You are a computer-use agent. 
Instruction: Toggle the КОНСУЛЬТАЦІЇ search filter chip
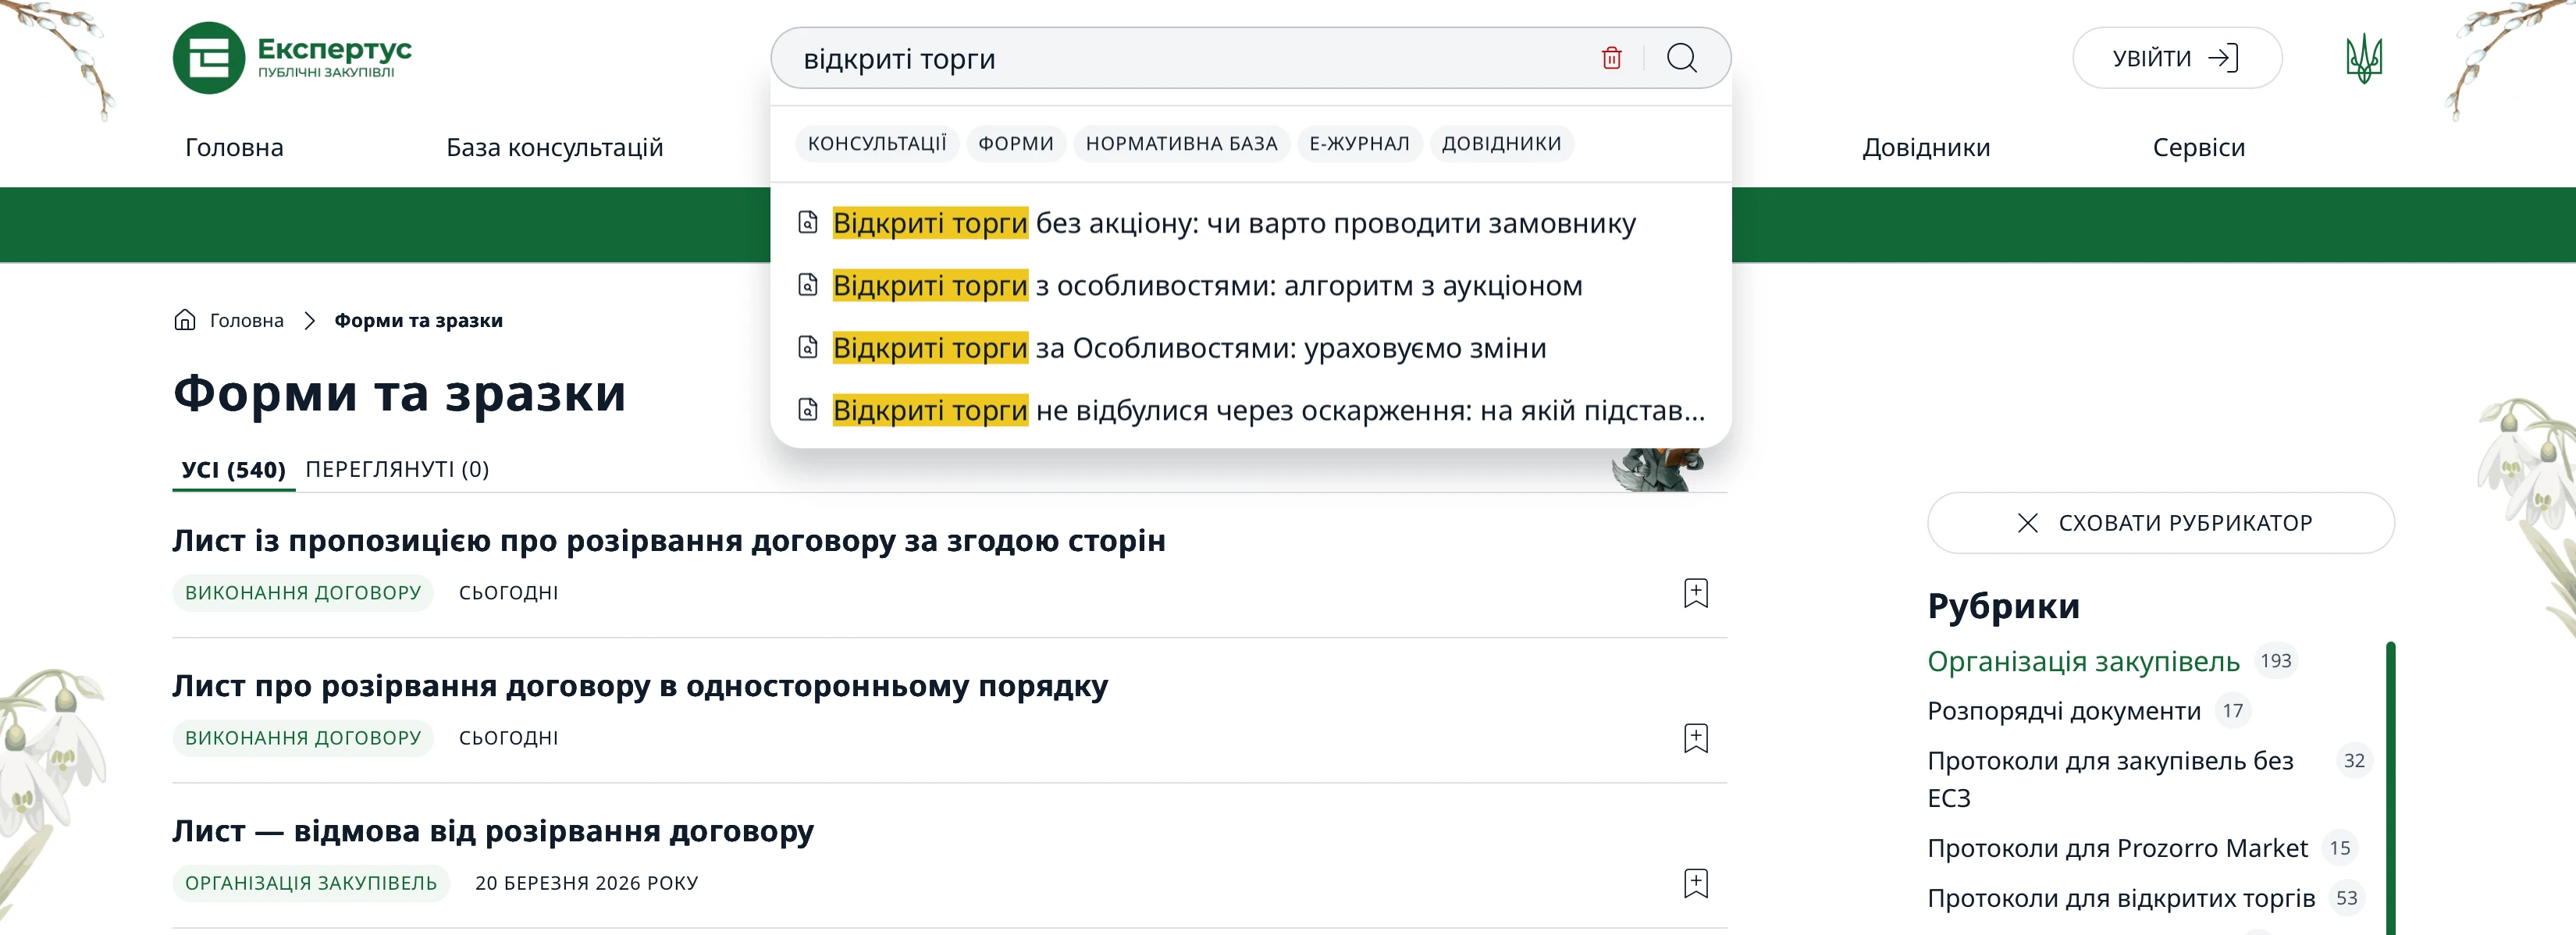877,143
